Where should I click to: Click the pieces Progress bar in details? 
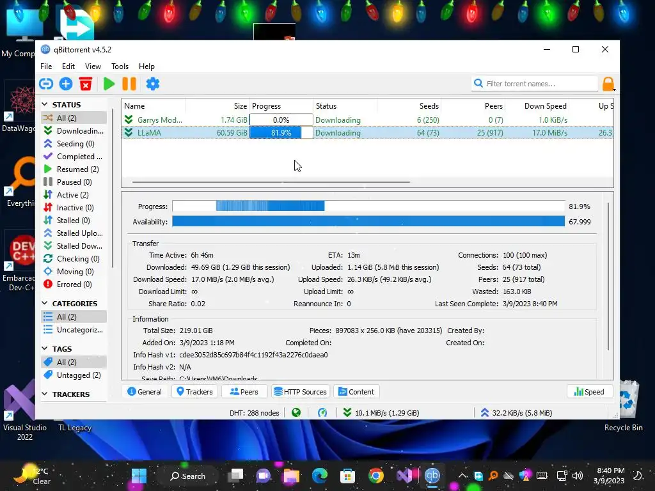click(368, 207)
